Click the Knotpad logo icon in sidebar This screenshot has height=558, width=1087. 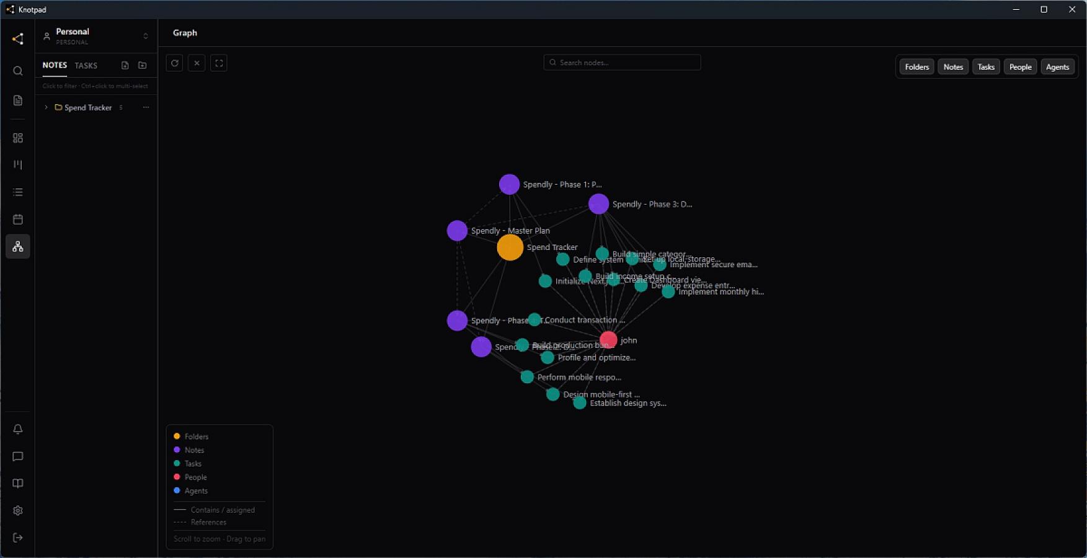click(x=18, y=39)
